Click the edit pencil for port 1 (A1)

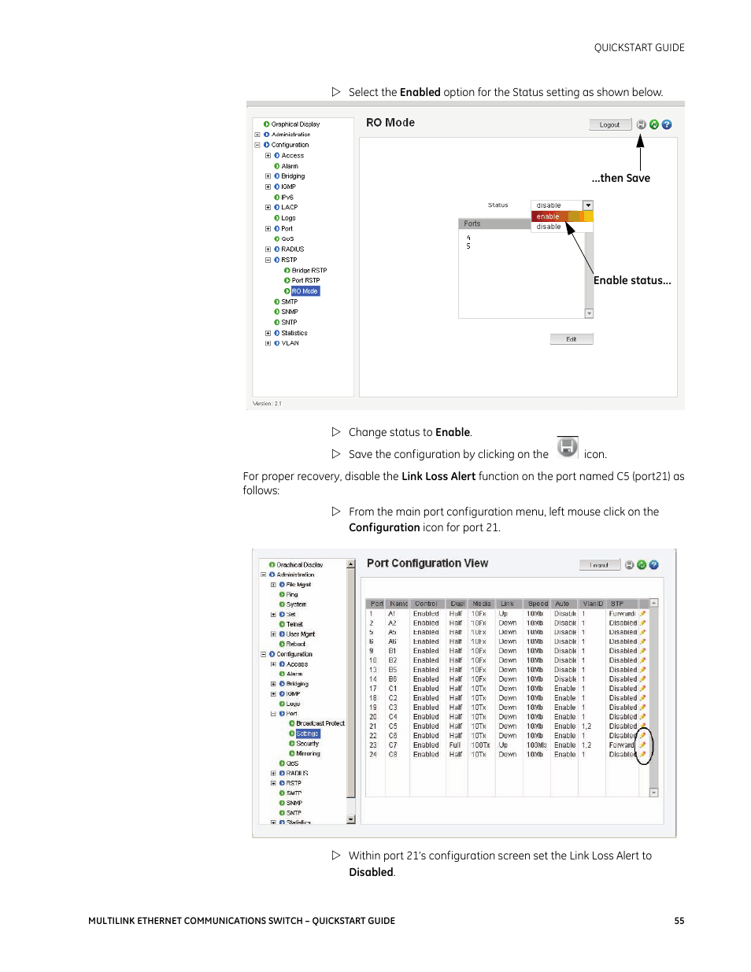point(642,614)
